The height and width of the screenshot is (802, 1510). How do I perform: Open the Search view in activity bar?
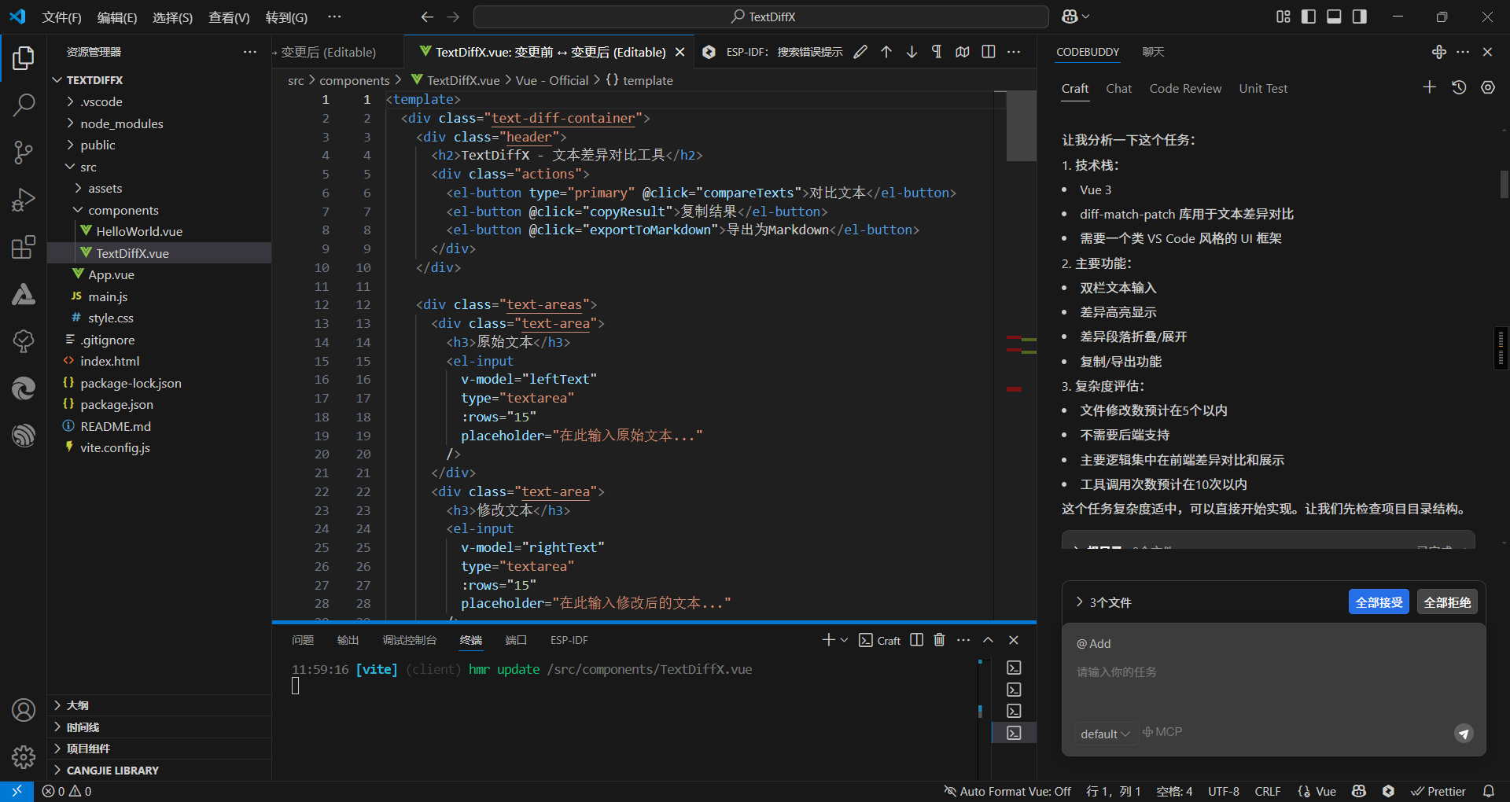[24, 105]
